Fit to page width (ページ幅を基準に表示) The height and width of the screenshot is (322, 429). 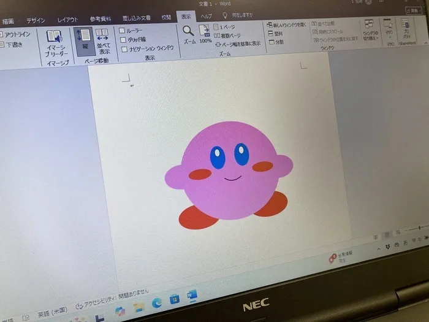(x=238, y=44)
